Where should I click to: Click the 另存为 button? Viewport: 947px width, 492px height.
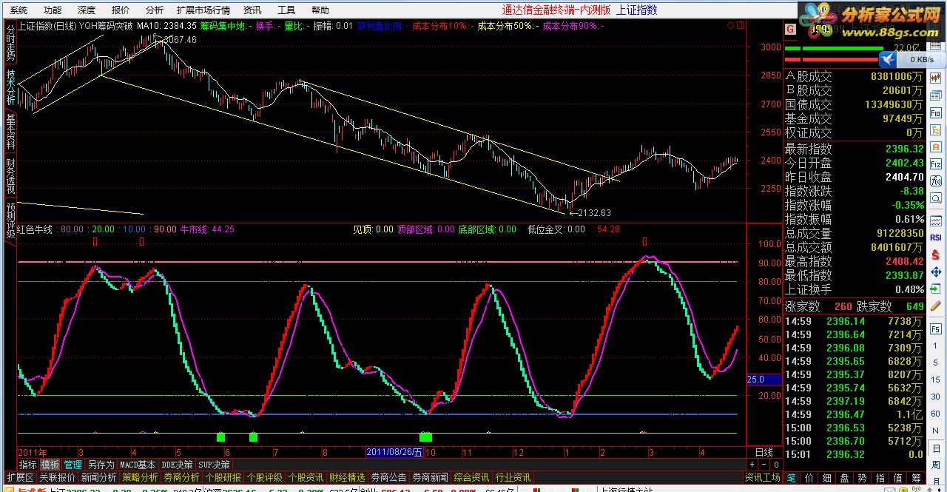101,465
